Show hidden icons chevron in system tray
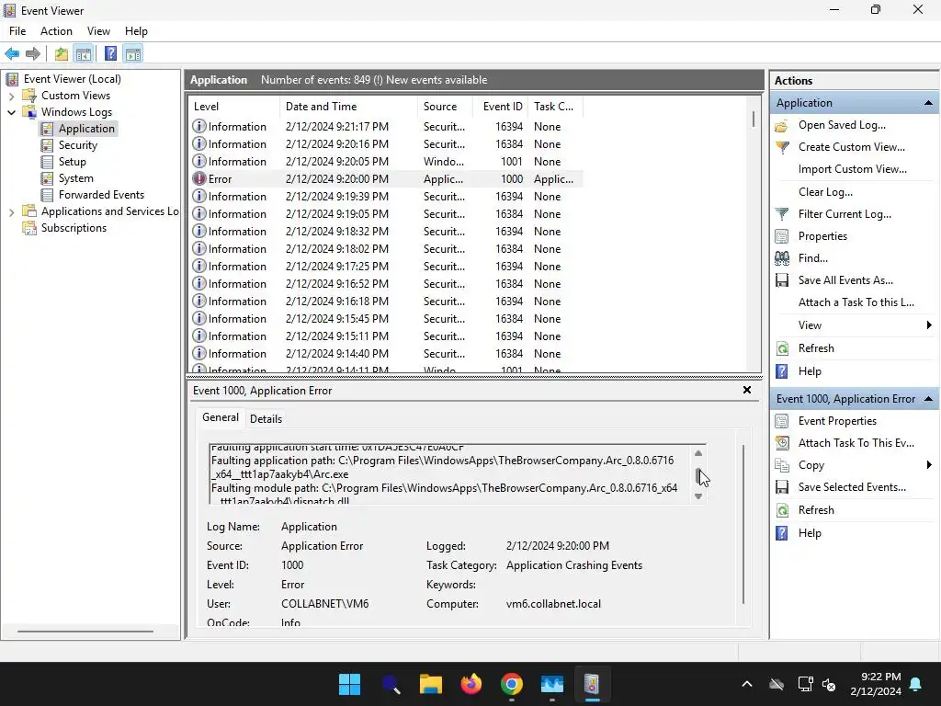The height and width of the screenshot is (706, 941). 746,684
